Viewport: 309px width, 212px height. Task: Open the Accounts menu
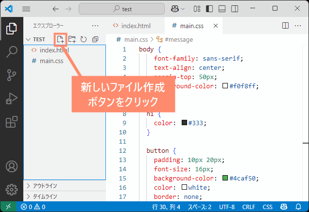[12, 166]
